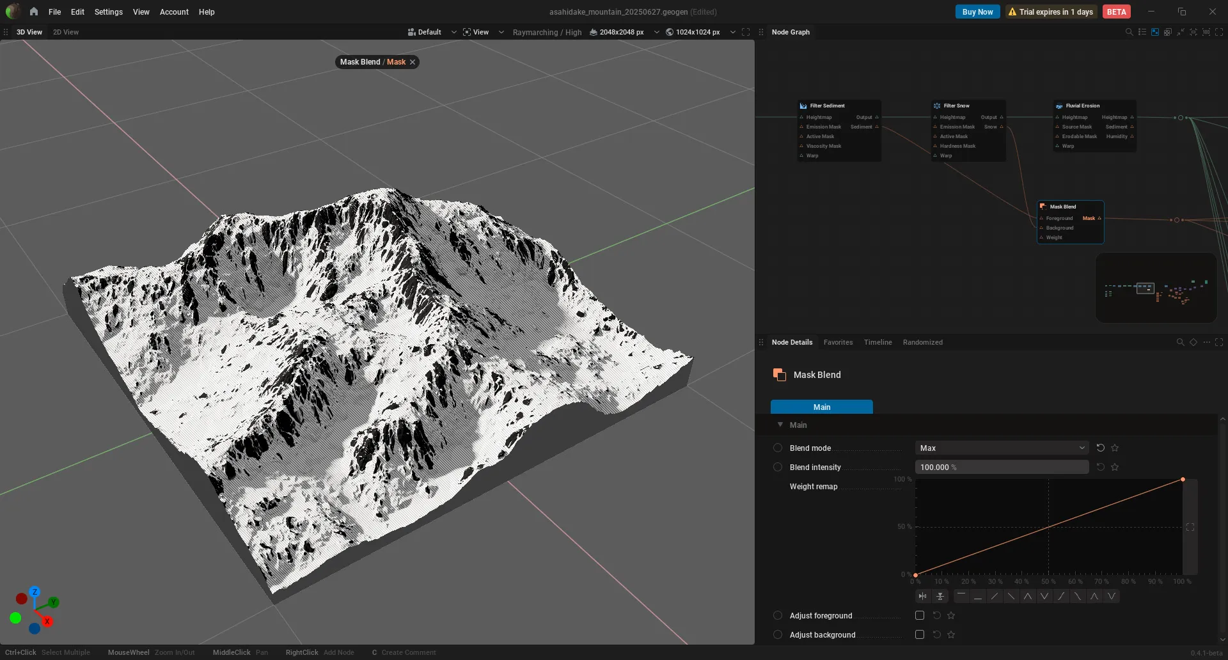
Task: Enable the Adjust foreground checkbox
Action: (x=920, y=615)
